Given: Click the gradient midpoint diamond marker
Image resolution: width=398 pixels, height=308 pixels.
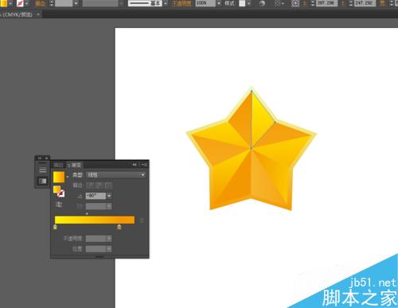Looking at the screenshot, I should 87,213.
